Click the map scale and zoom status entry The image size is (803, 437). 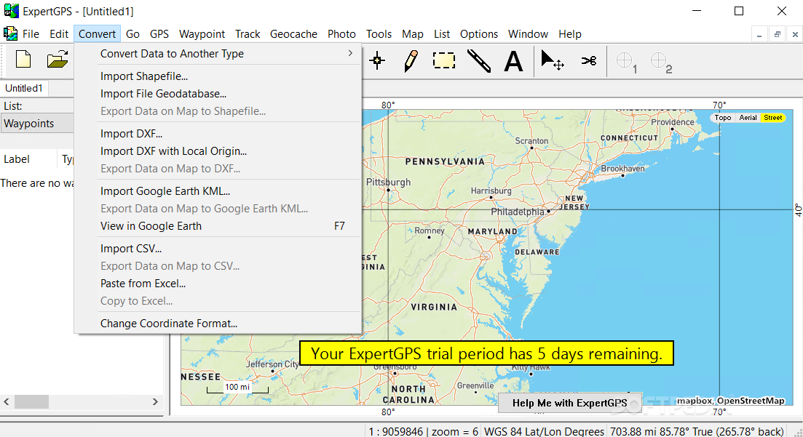point(423,431)
